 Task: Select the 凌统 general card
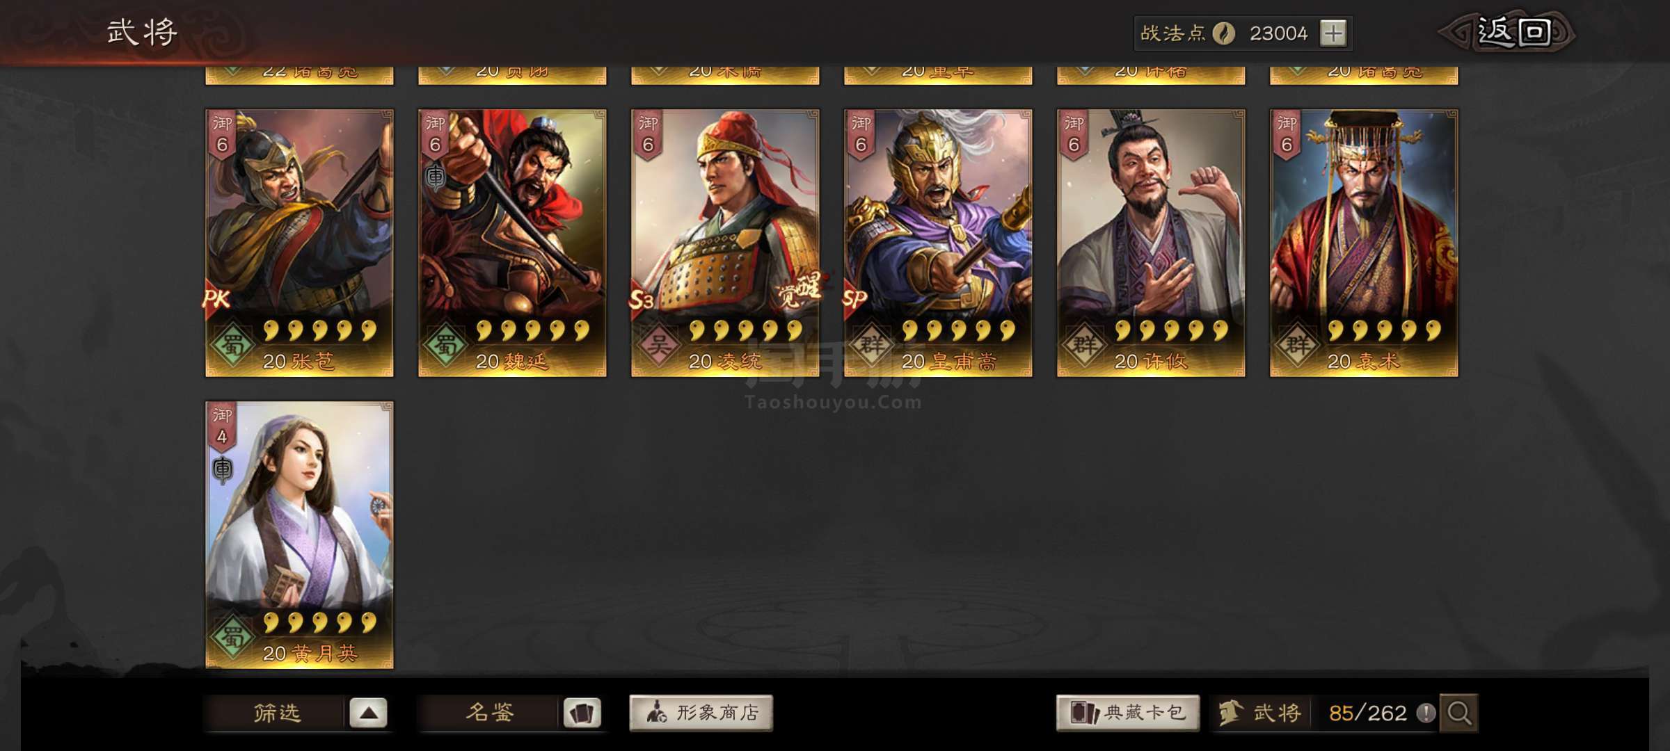725,243
